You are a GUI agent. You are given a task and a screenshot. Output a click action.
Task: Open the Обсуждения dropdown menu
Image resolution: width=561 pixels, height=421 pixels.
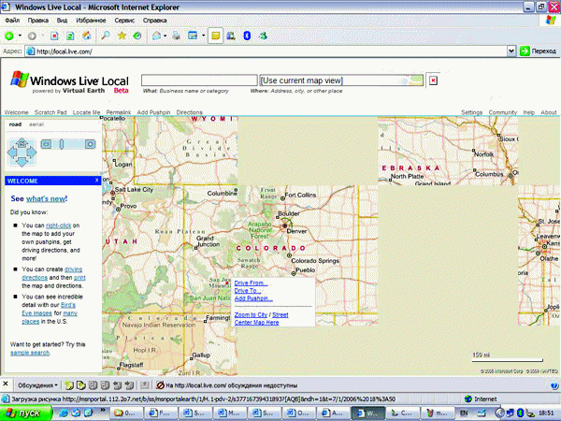pyautogui.click(x=37, y=385)
